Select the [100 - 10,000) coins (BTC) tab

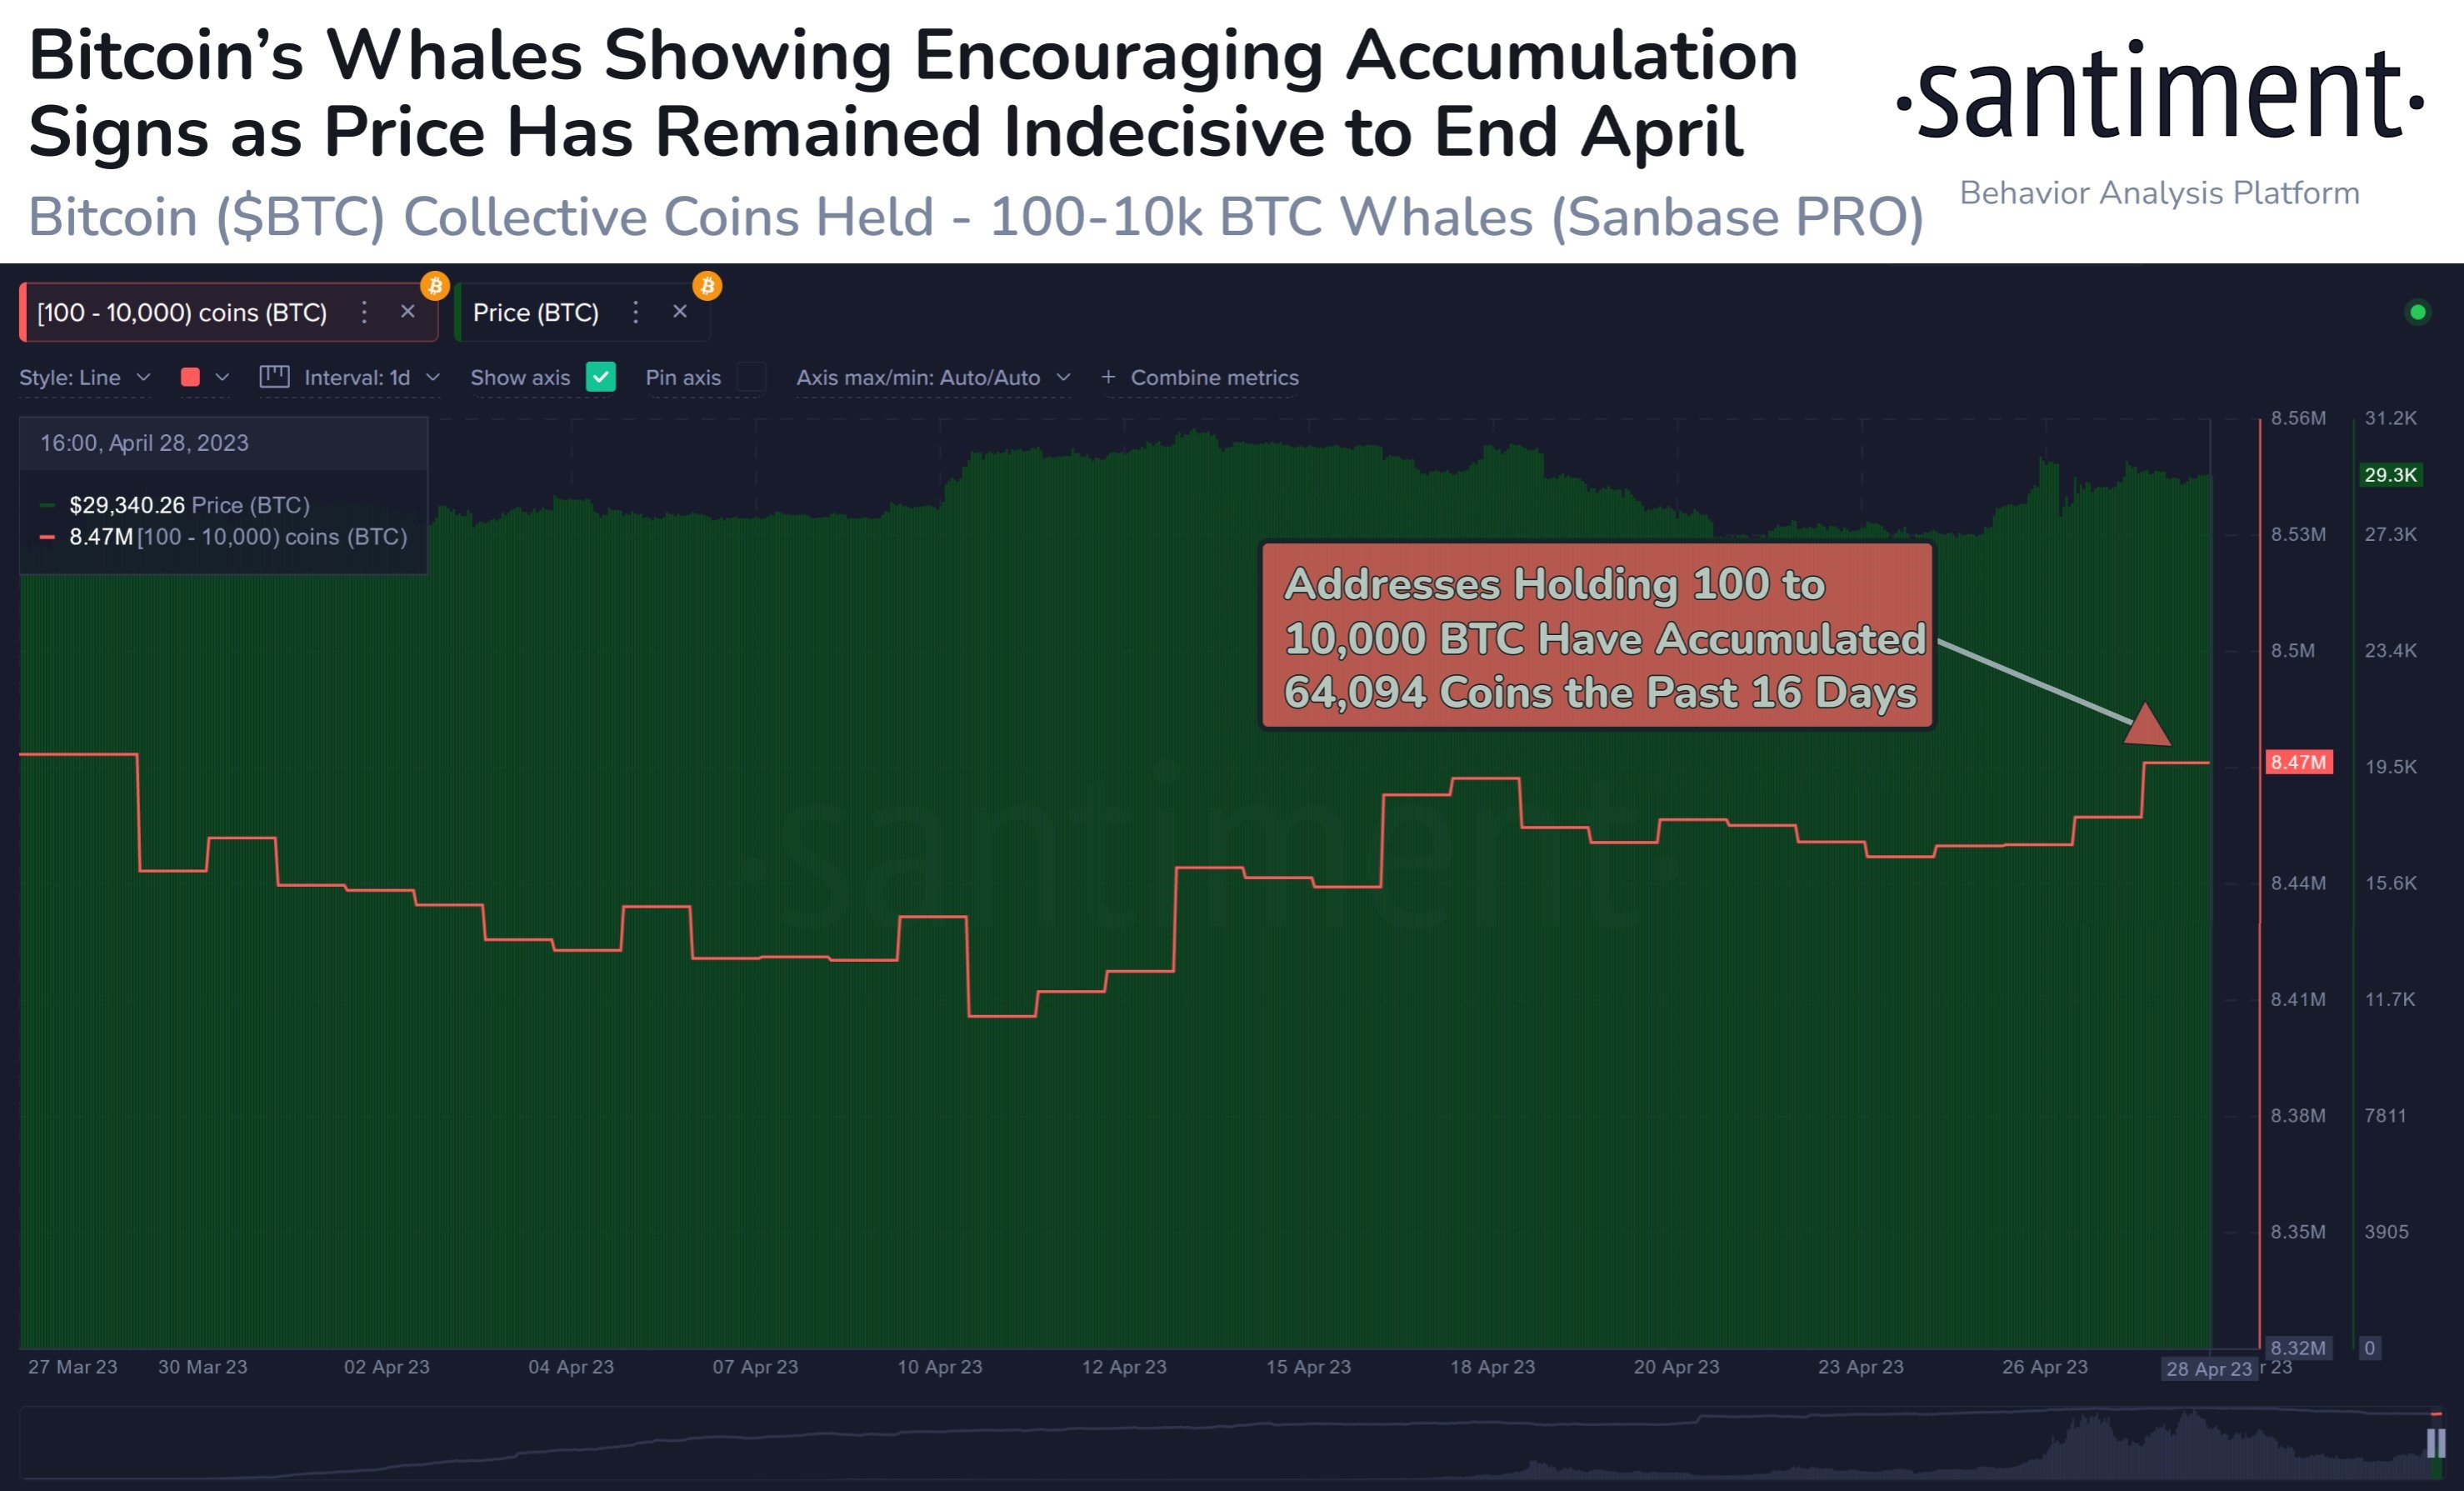(x=180, y=312)
